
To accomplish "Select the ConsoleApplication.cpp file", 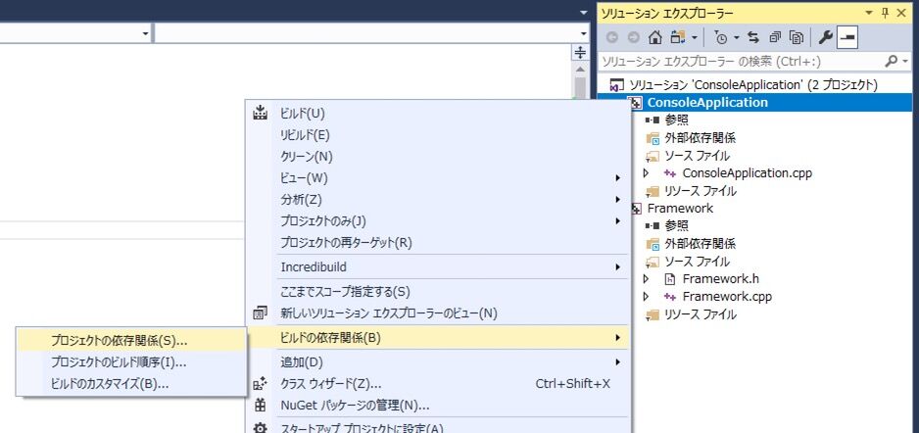I will pos(747,173).
